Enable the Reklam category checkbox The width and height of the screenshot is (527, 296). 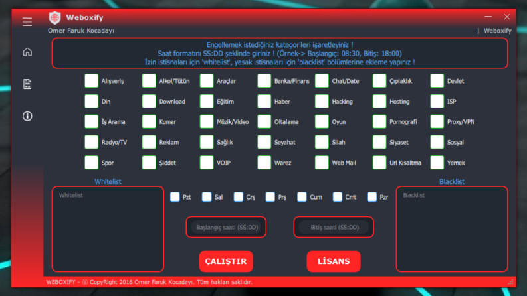coord(149,142)
